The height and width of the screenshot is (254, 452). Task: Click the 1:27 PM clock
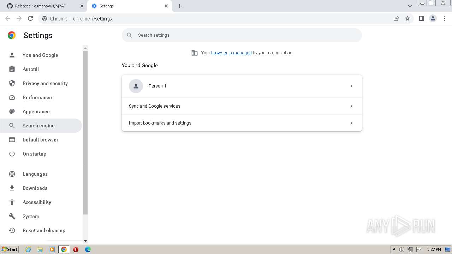click(x=434, y=249)
